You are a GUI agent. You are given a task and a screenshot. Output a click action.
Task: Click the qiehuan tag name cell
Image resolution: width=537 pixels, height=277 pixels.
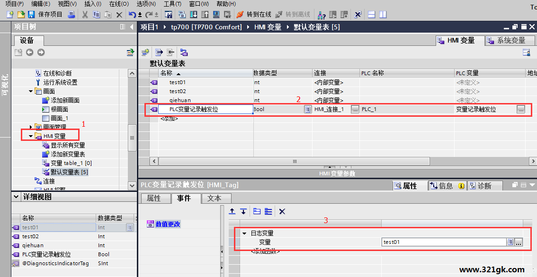(206, 101)
